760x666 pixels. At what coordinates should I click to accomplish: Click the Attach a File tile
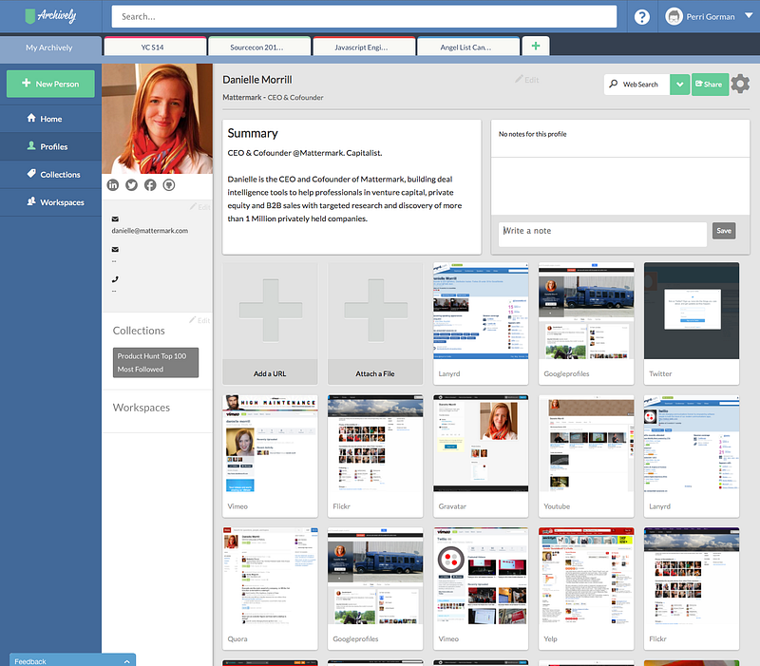(x=375, y=323)
